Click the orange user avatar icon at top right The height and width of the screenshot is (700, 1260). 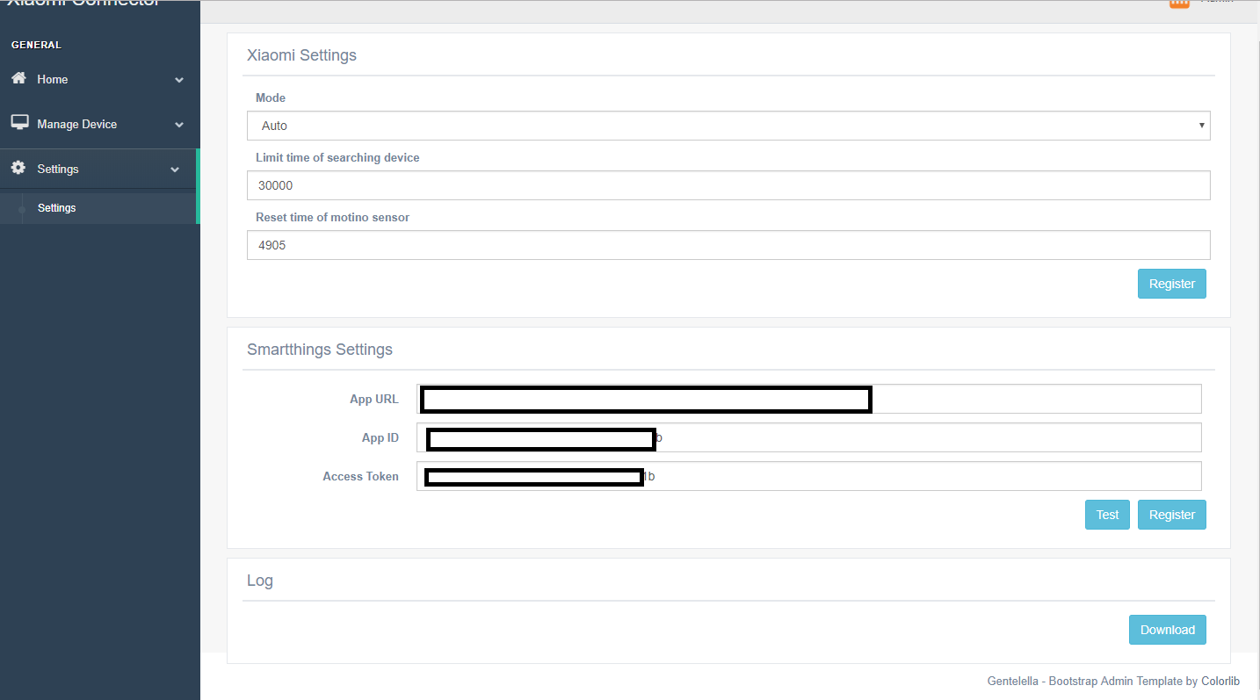1179,4
